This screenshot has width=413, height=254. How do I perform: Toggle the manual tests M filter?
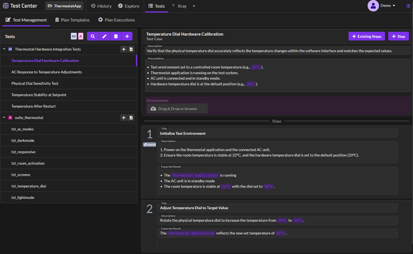pyautogui.click(x=74, y=36)
